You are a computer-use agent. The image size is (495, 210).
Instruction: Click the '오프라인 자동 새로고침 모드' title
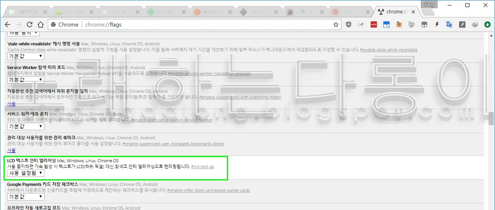click(34, 208)
